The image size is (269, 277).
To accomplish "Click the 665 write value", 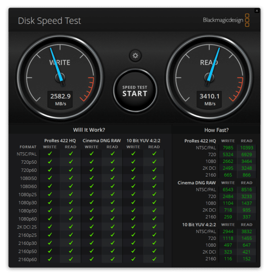I will (x=228, y=175).
